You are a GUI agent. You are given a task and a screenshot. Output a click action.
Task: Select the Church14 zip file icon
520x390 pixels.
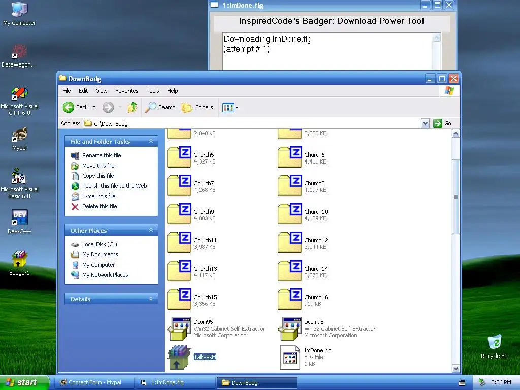pos(290,271)
